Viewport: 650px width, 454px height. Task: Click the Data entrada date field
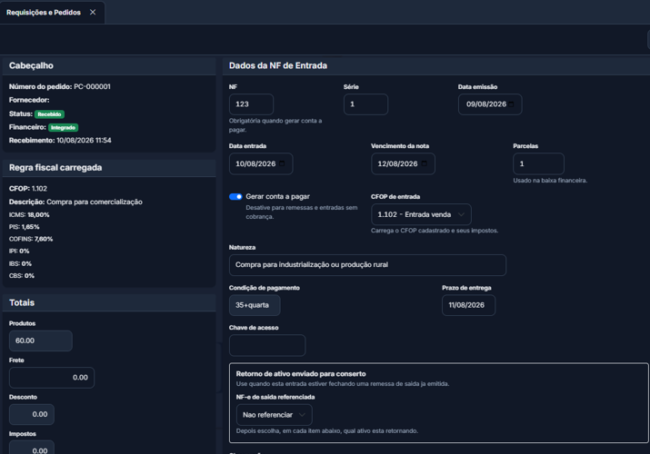pos(261,163)
